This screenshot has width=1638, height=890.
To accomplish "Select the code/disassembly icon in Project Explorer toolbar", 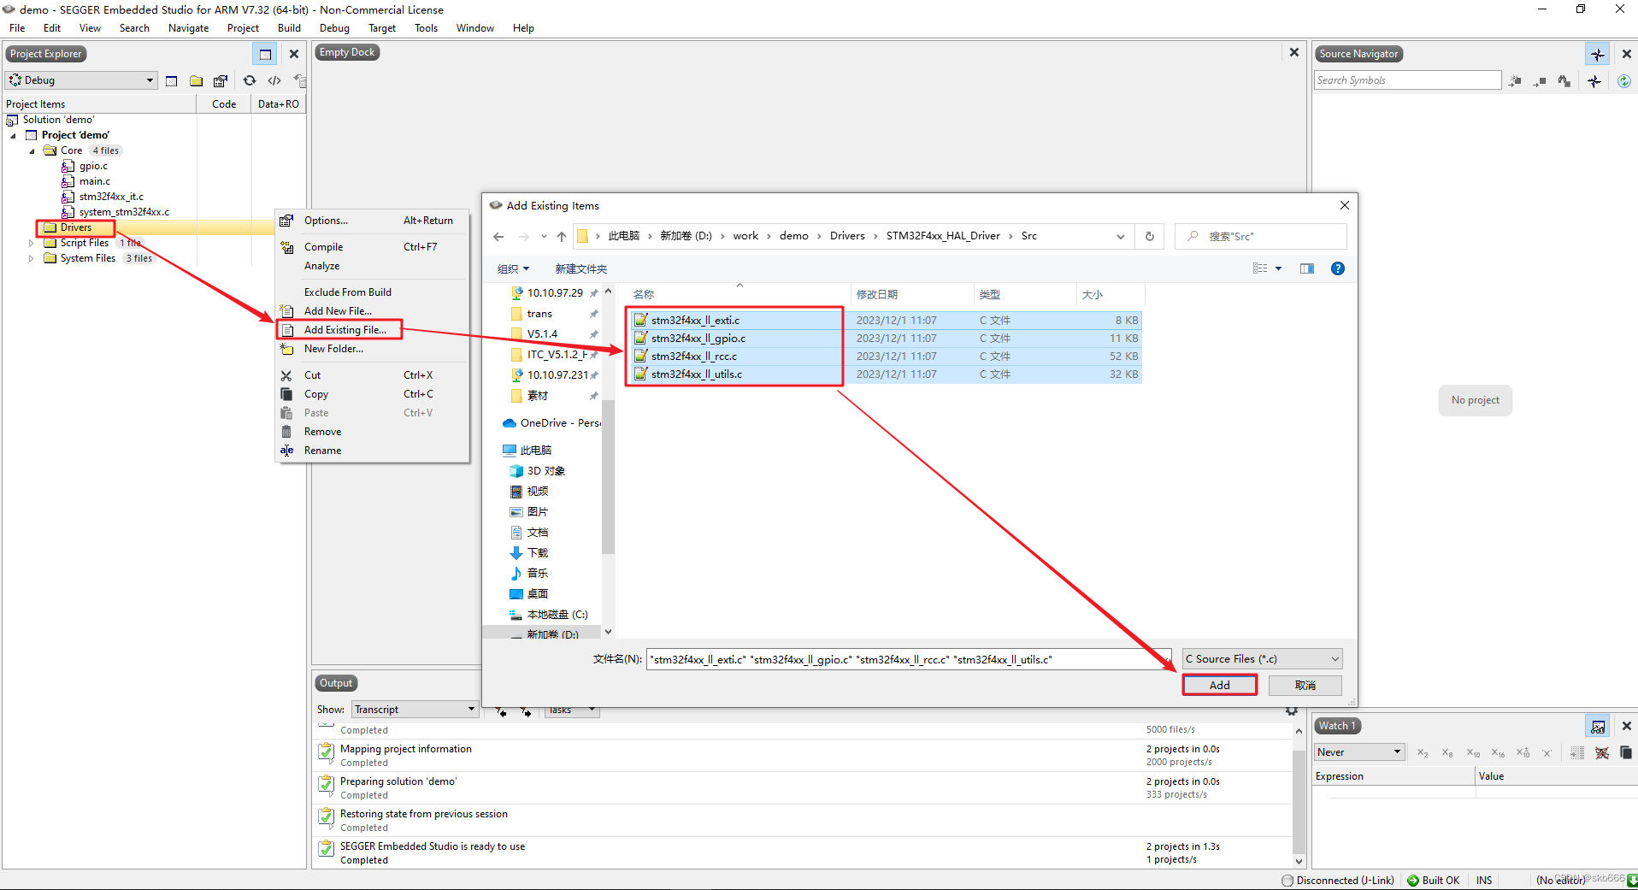I will (x=274, y=80).
